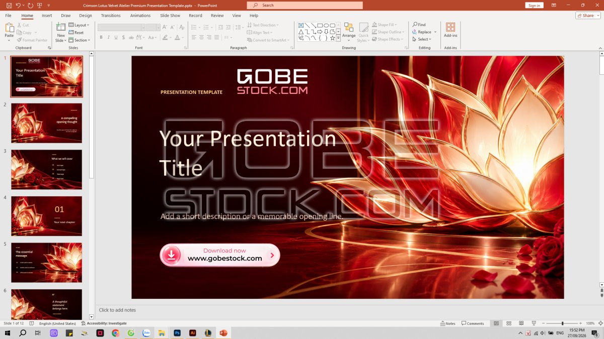The width and height of the screenshot is (604, 339).
Task: Click the 'PRESENTATION TEMPLATE' text on slide
Action: click(x=191, y=92)
